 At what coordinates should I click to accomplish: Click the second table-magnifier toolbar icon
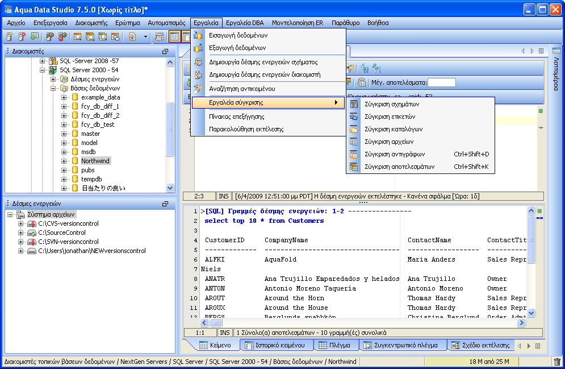tap(90, 36)
